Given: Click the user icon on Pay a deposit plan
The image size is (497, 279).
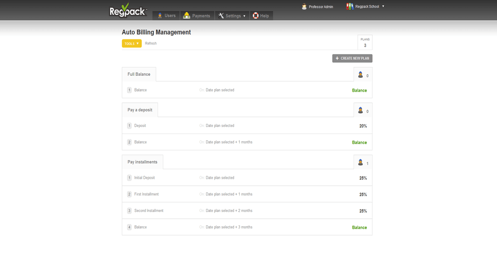Looking at the screenshot, I should tap(360, 110).
